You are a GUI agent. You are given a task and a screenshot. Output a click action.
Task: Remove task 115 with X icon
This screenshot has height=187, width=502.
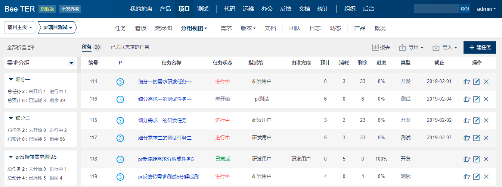tap(486, 120)
